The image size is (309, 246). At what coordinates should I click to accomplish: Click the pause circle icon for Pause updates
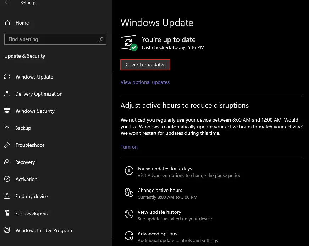pyautogui.click(x=129, y=171)
